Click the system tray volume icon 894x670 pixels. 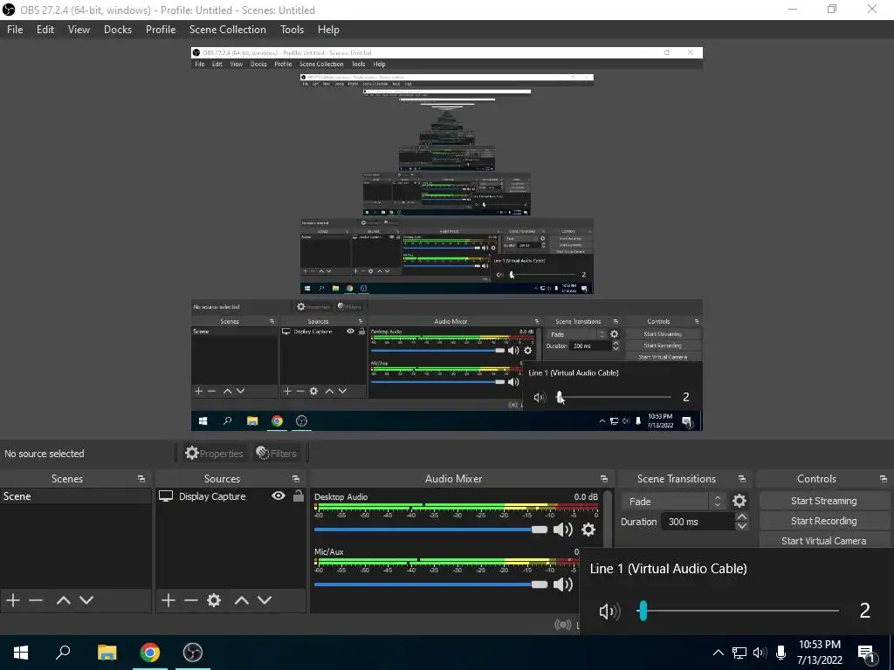point(760,653)
